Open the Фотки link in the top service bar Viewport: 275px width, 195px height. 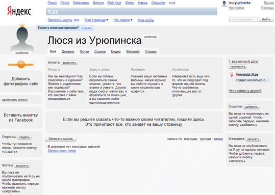point(130,3)
